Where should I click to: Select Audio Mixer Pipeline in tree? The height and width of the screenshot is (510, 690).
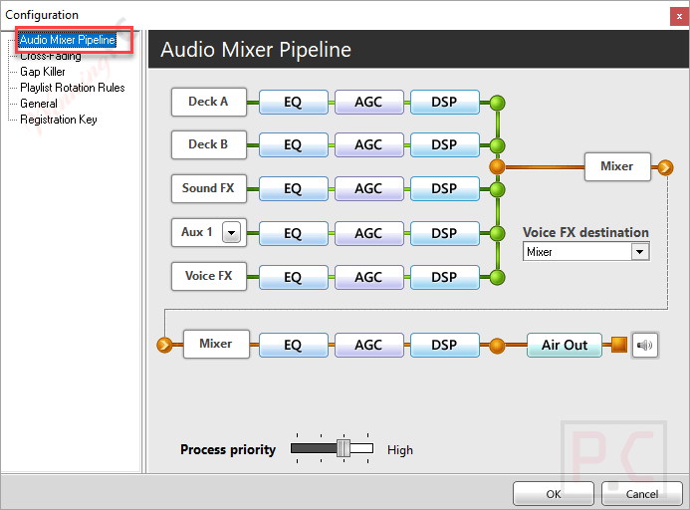click(x=68, y=40)
